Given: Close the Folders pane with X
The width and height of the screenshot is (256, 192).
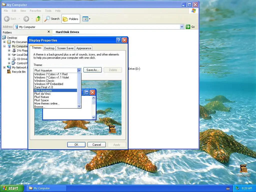Looking at the screenshot, I should [x=49, y=32].
